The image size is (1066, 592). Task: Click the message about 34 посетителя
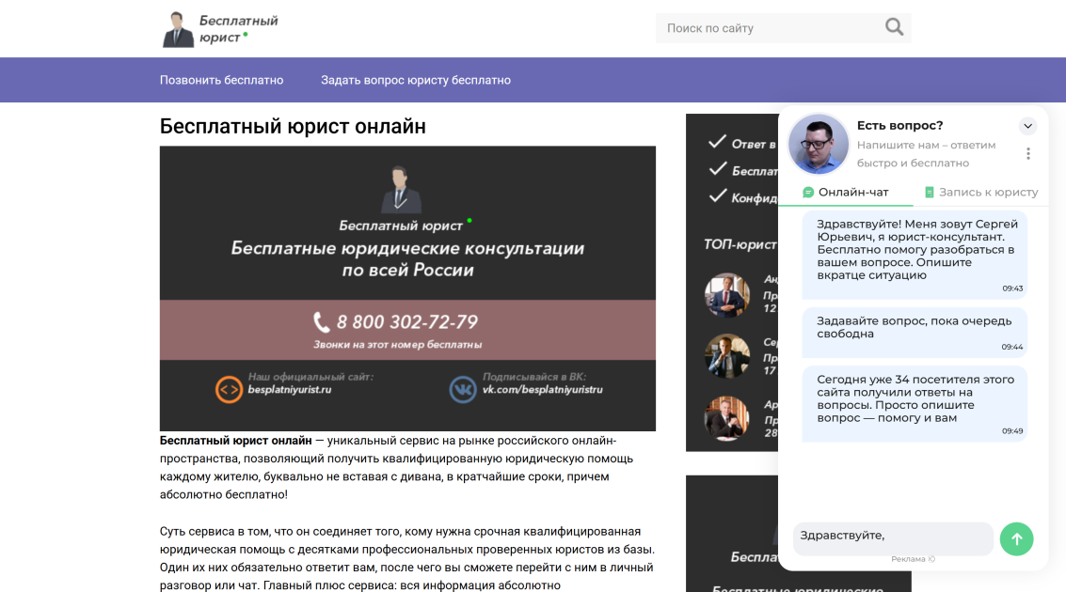pos(915,404)
